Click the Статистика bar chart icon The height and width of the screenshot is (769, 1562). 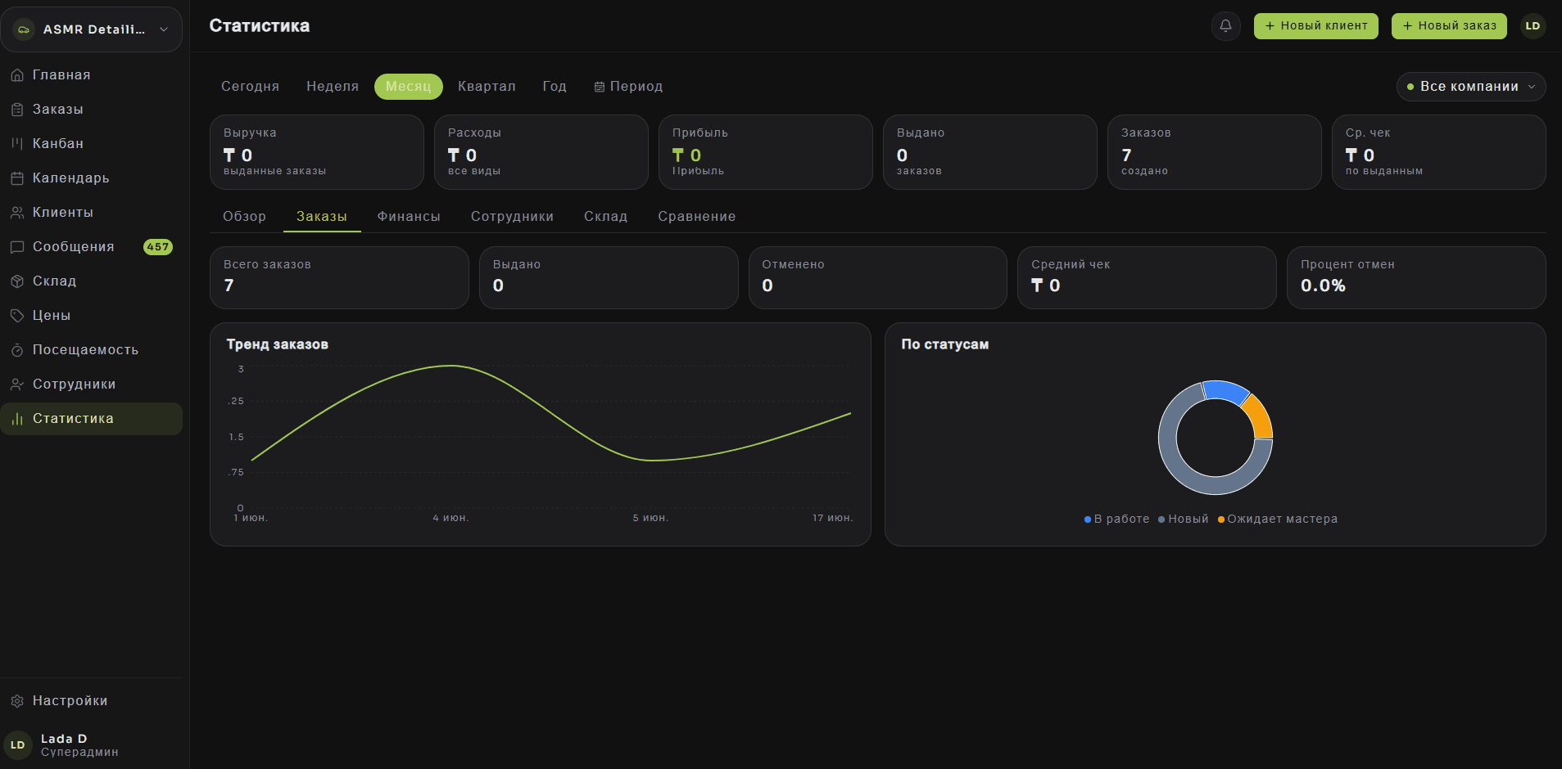pos(17,419)
